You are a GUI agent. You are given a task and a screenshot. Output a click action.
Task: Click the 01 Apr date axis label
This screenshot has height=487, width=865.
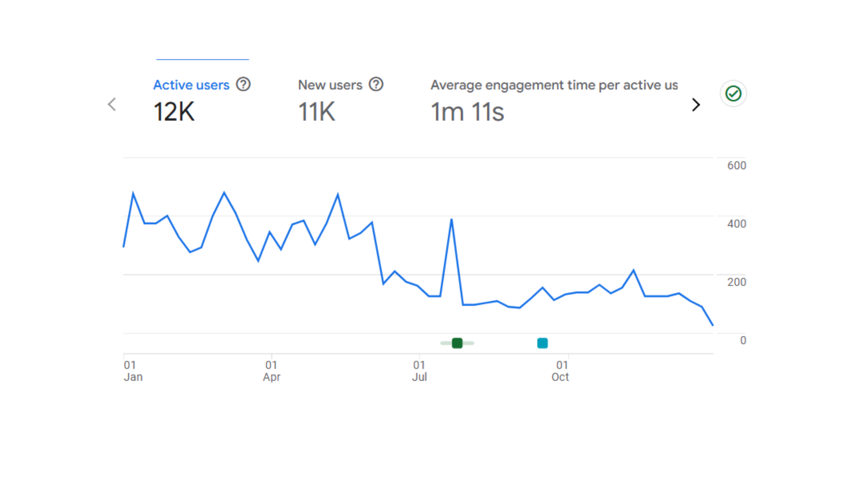tap(272, 371)
